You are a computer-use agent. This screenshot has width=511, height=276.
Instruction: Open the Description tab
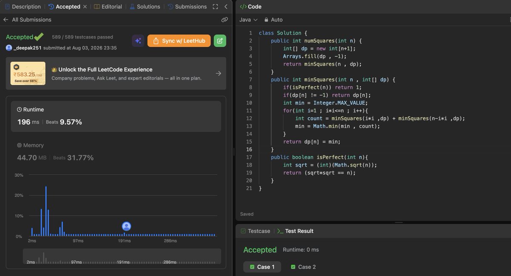click(x=23, y=7)
